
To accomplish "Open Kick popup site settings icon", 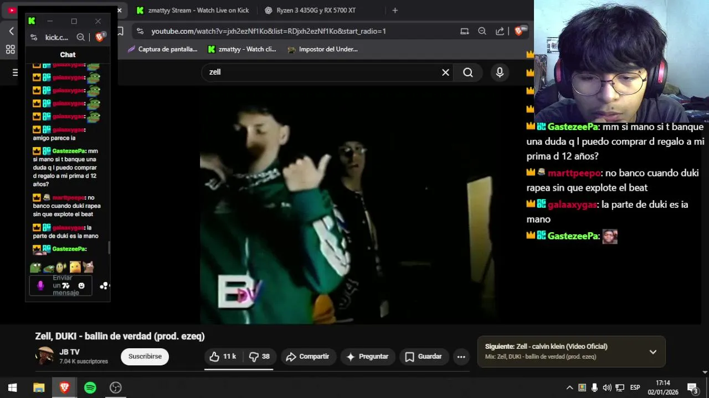I will click(34, 37).
